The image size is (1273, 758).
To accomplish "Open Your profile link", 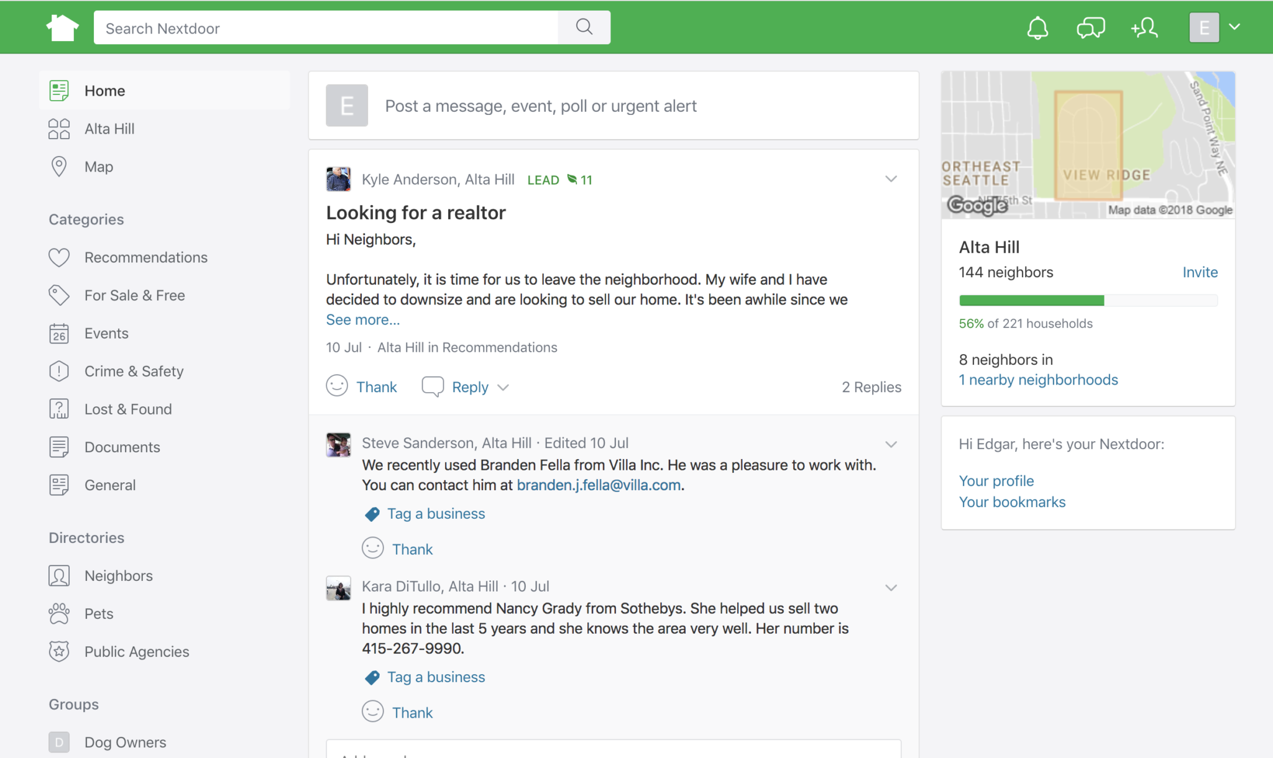I will 996,481.
